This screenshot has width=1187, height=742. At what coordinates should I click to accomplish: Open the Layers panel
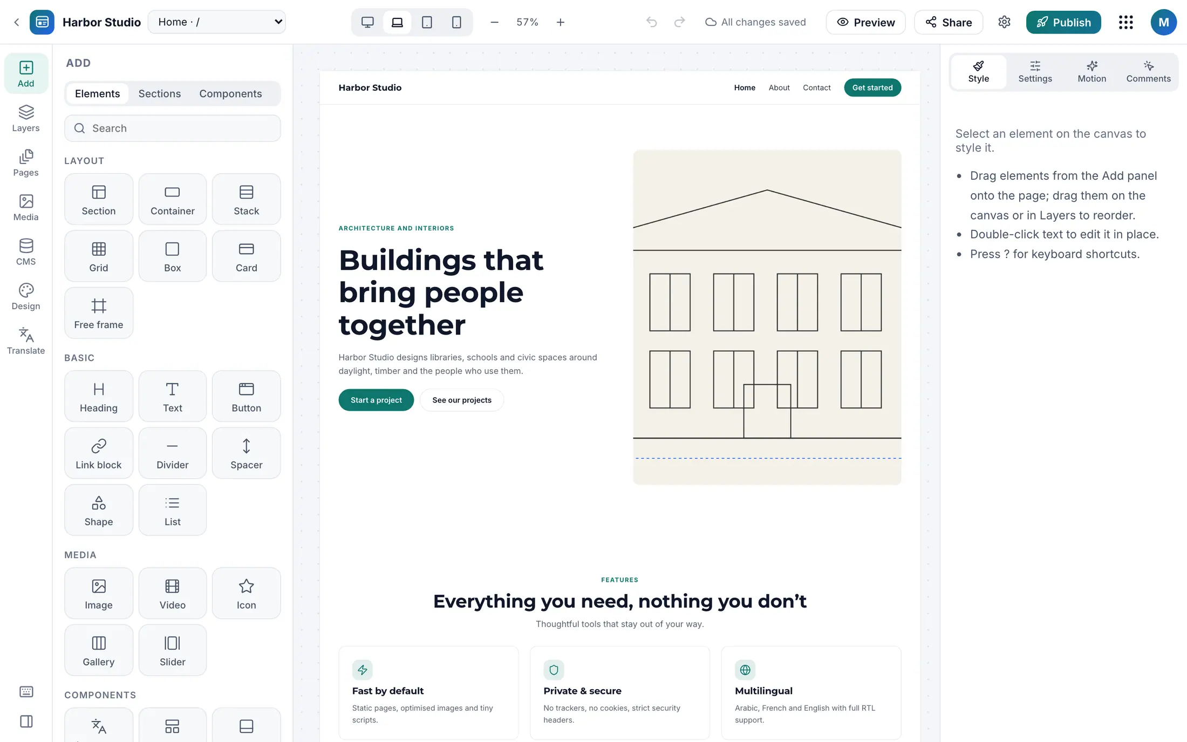26,118
